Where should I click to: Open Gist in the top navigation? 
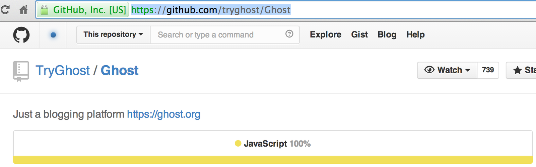[x=359, y=34]
